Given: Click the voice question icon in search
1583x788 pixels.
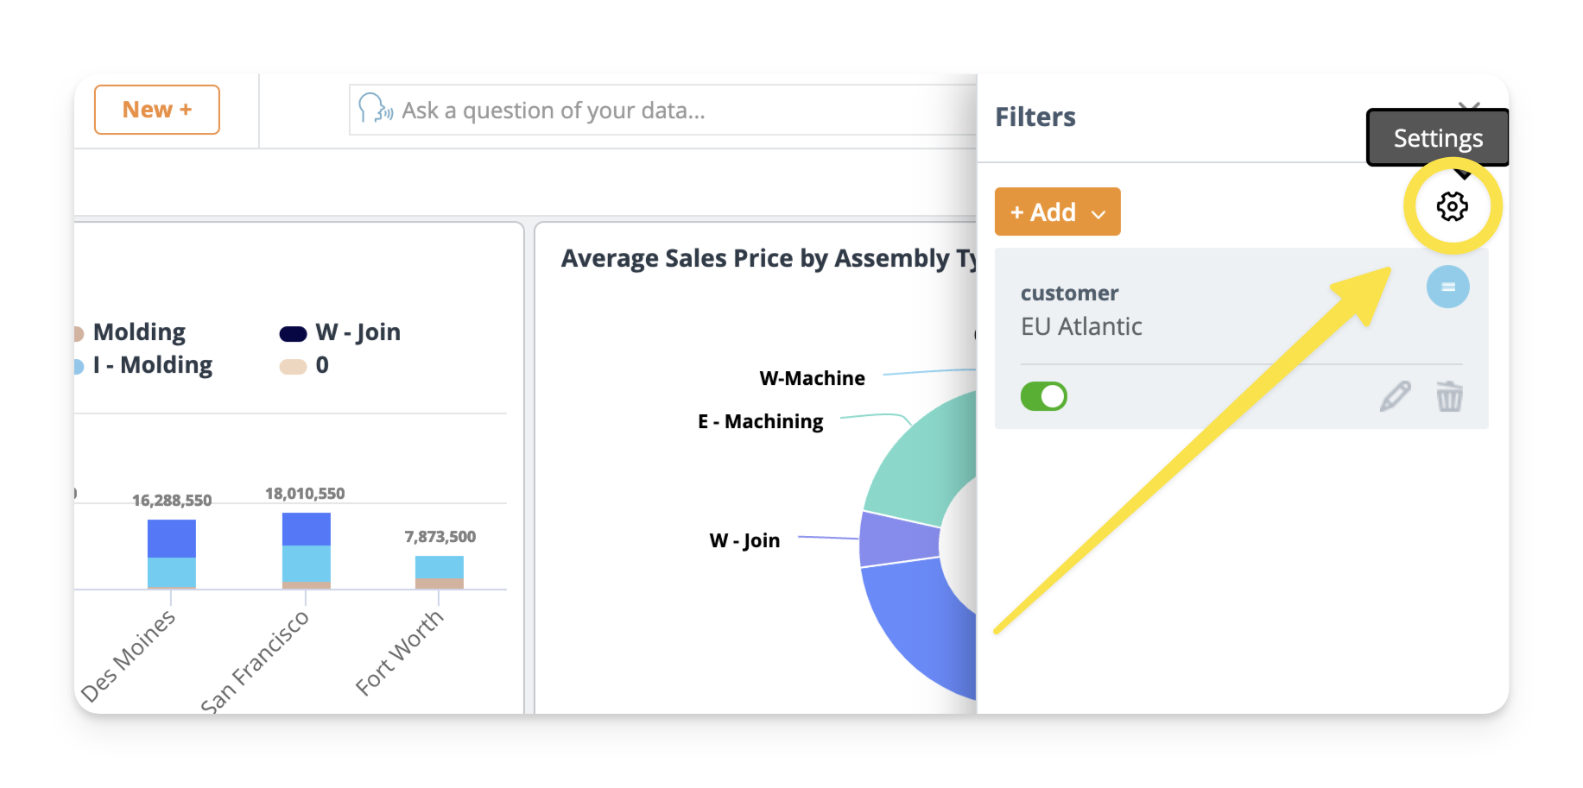Looking at the screenshot, I should (375, 110).
